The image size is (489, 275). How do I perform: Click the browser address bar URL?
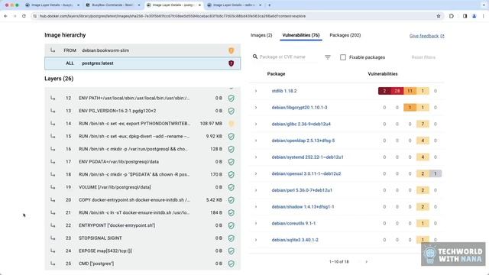pyautogui.click(x=173, y=16)
